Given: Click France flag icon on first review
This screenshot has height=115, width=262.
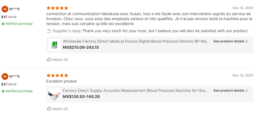Looking at the screenshot, I should pyautogui.click(x=4, y=17).
